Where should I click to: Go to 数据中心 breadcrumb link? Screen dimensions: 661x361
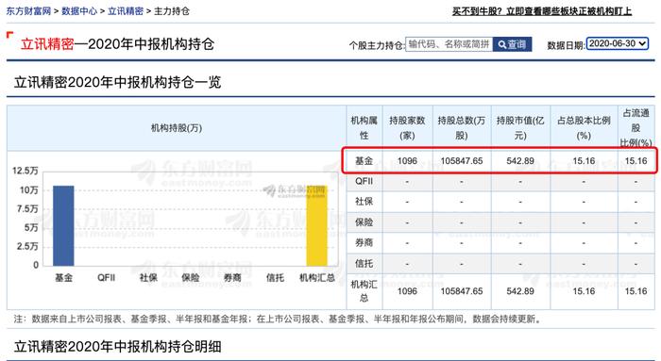79,11
